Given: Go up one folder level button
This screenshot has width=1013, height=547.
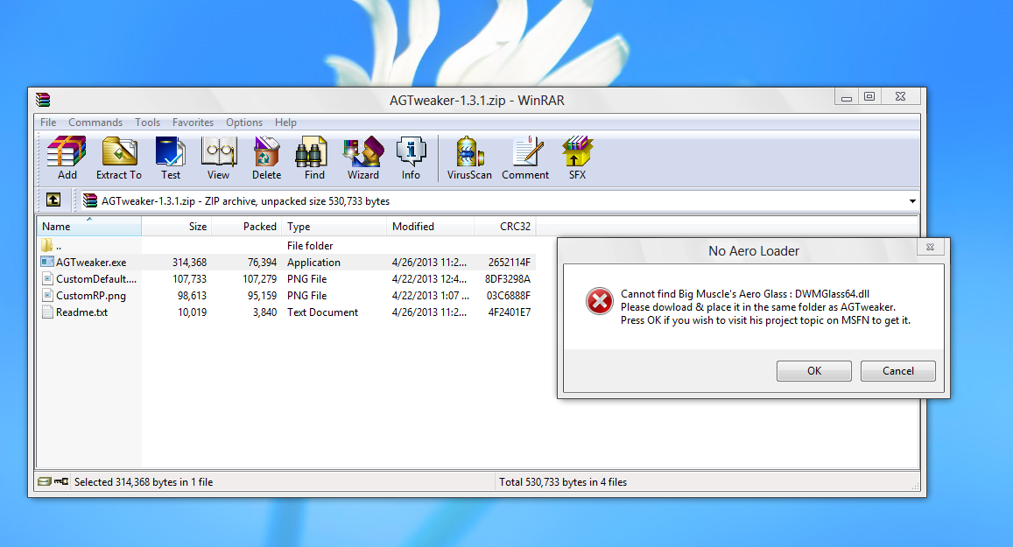Looking at the screenshot, I should pyautogui.click(x=53, y=200).
